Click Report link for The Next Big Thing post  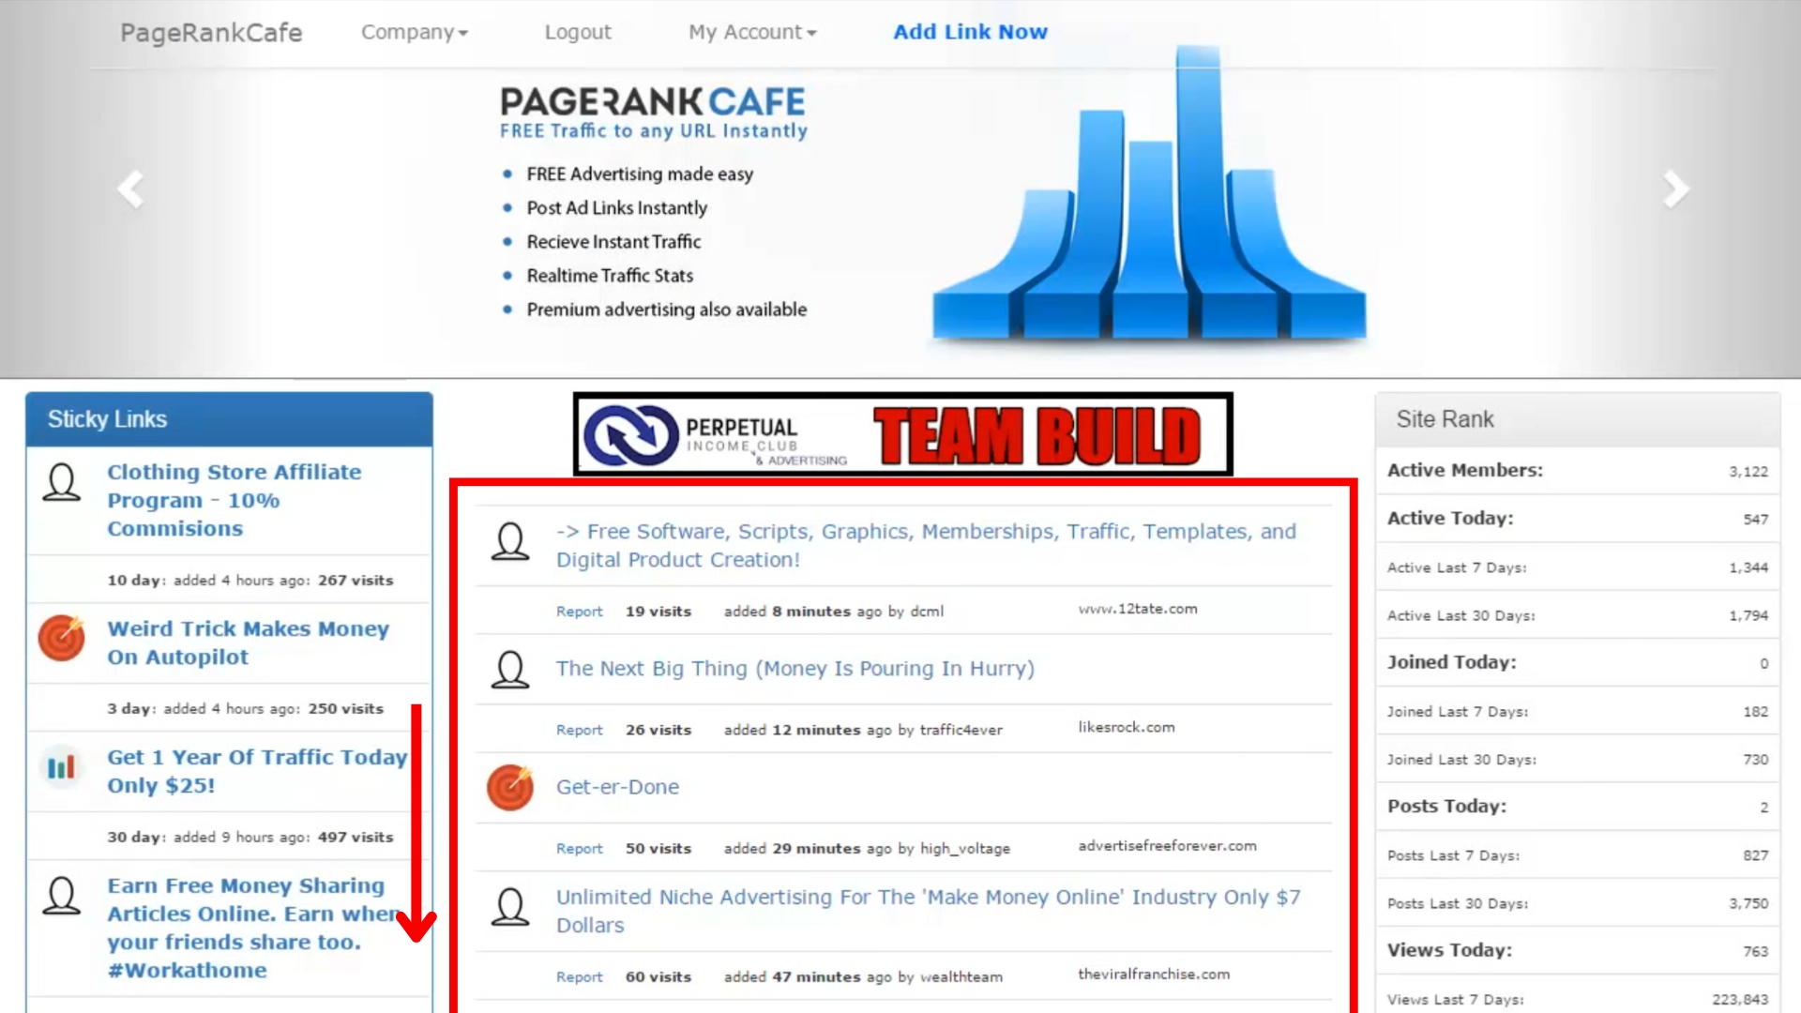point(579,729)
